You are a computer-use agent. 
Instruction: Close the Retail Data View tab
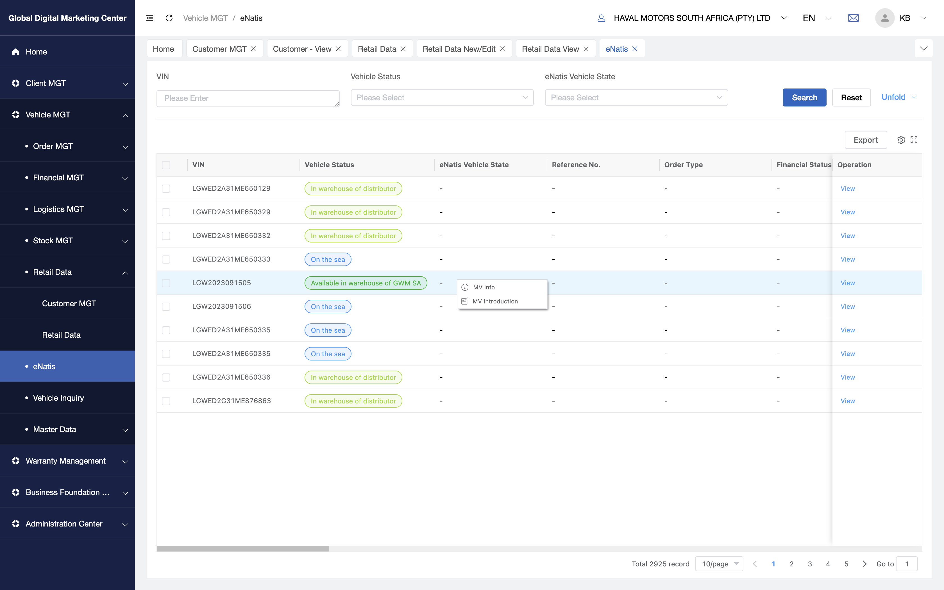[586, 49]
